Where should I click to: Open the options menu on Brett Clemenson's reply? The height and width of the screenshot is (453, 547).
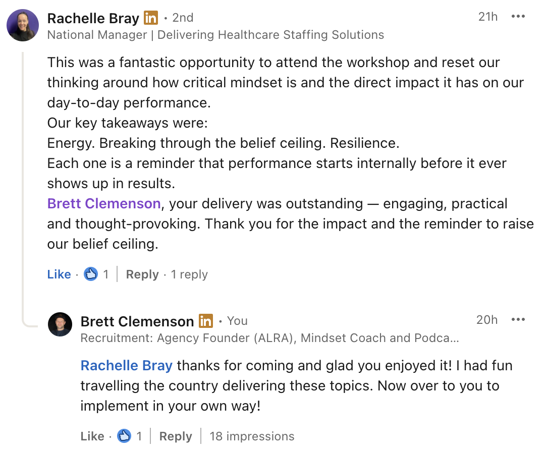tap(518, 319)
